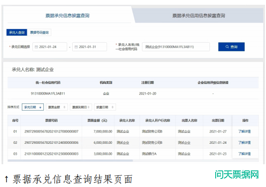The image size is (266, 187).
Task: Click 出票人名称 测试企业 link in row 03
Action: coord(184,154)
